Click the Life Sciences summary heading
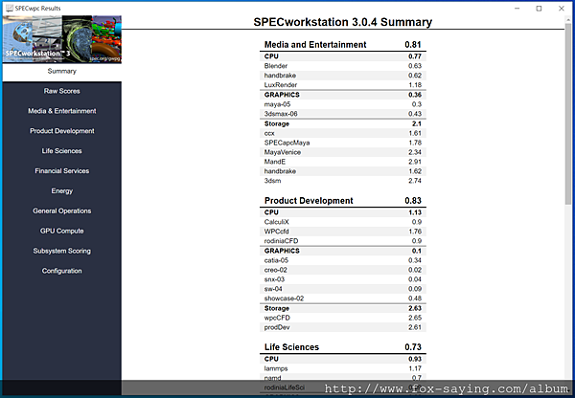Screen dimensions: 575x398 [291, 347]
